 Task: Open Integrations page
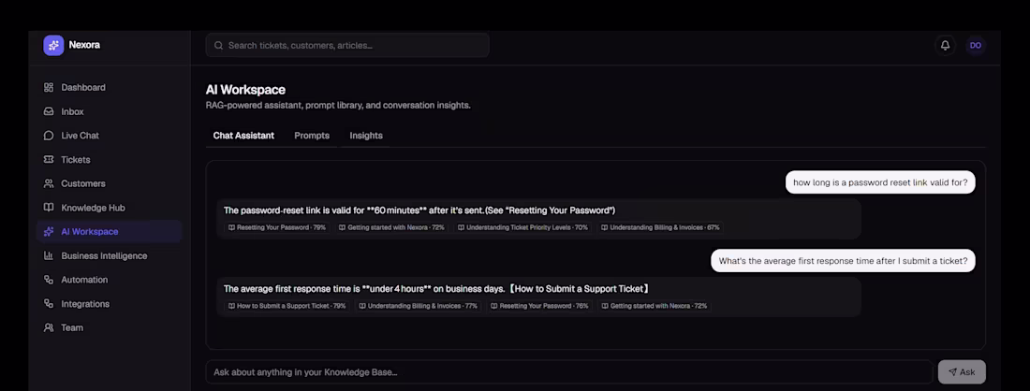(109, 304)
